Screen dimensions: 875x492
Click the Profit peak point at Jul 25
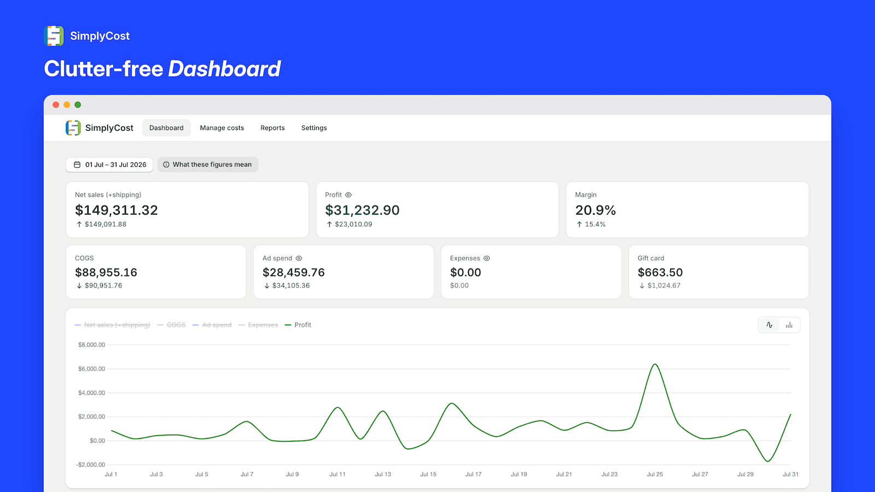(655, 364)
